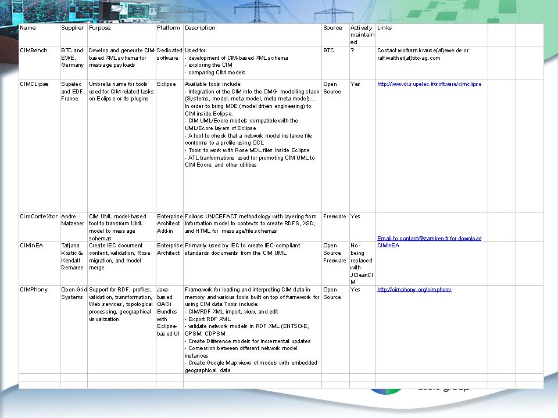Select the Available tools include description cell

(253, 146)
